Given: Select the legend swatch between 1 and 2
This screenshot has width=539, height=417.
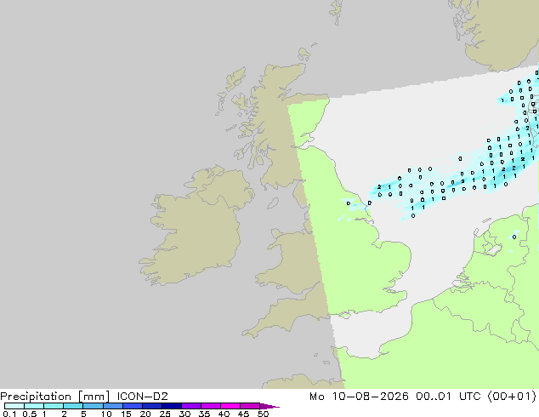Looking at the screenshot, I should click(54, 406).
